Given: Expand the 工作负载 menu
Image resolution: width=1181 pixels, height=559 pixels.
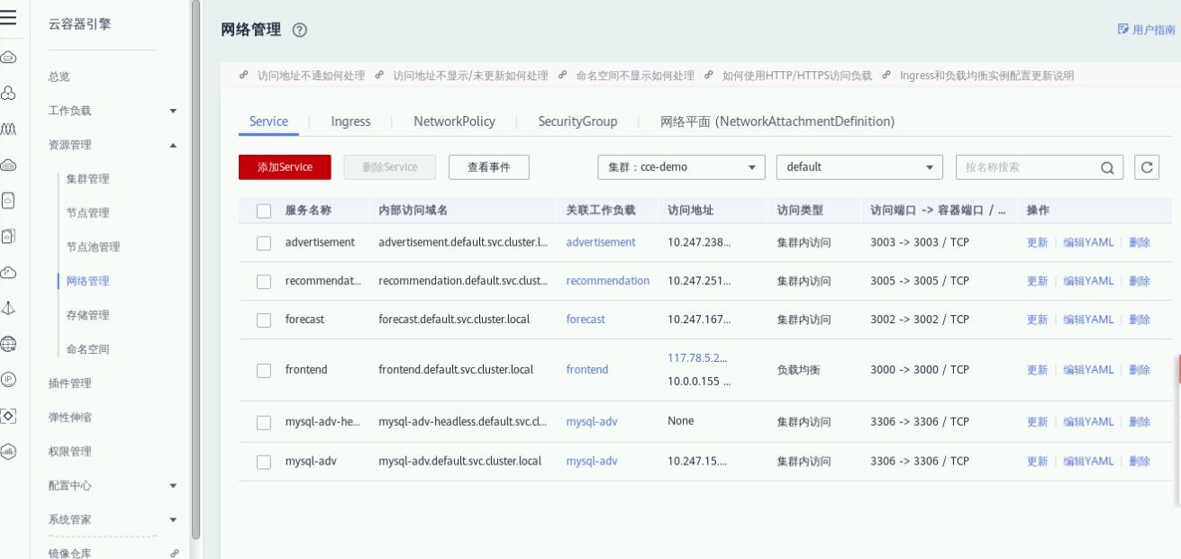Looking at the screenshot, I should tap(173, 112).
